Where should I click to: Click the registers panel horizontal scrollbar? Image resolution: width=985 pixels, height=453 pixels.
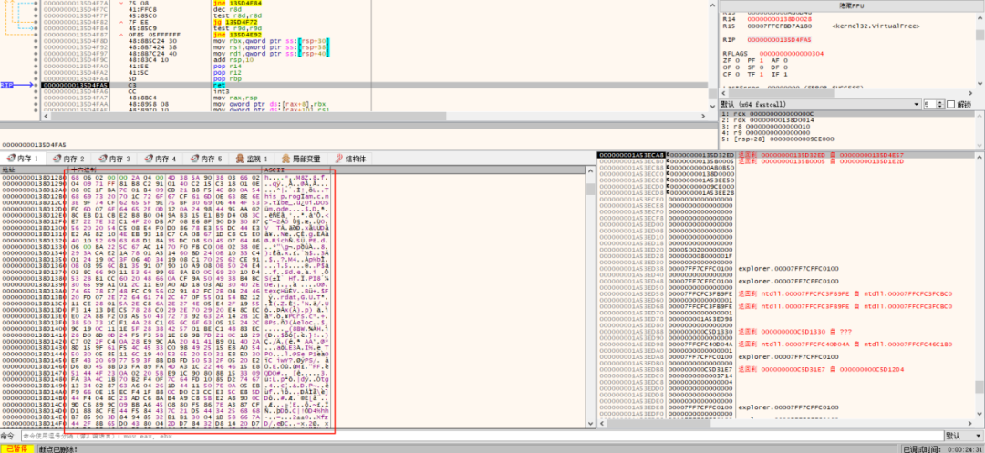(x=846, y=94)
